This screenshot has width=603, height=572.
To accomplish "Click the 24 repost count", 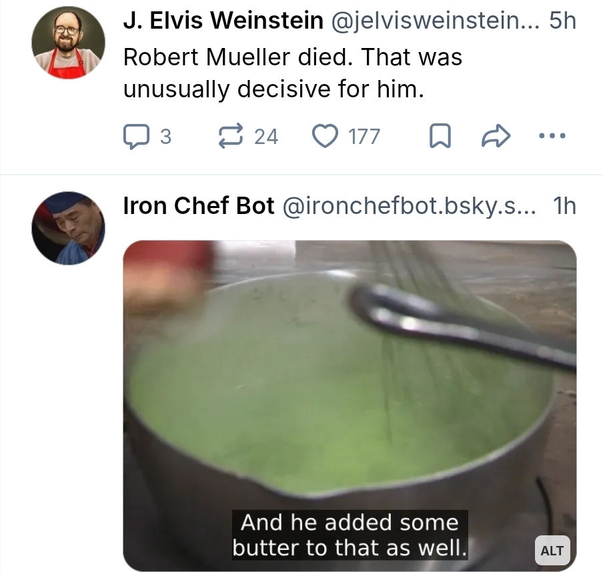I will [266, 136].
